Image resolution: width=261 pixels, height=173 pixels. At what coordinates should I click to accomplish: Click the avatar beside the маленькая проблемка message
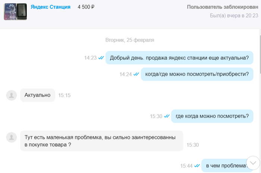pos(12,137)
